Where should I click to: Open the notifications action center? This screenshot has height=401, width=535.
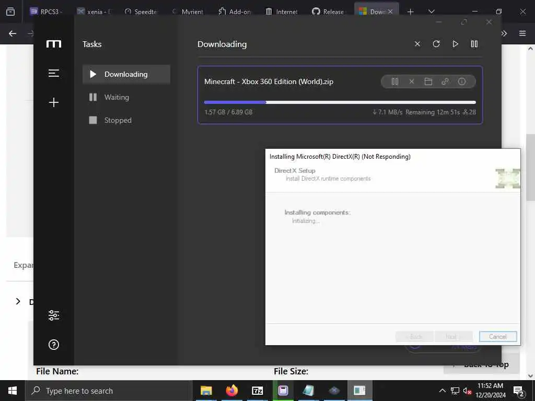[518, 391]
